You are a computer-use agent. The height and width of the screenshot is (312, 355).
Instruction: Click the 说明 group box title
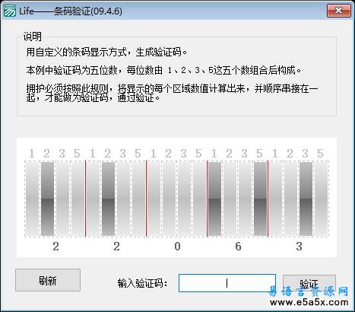(x=33, y=37)
